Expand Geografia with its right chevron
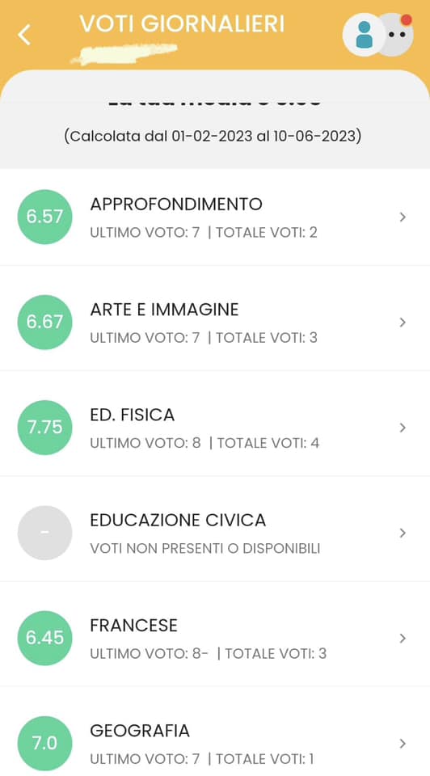The width and height of the screenshot is (430, 776). [x=403, y=744]
